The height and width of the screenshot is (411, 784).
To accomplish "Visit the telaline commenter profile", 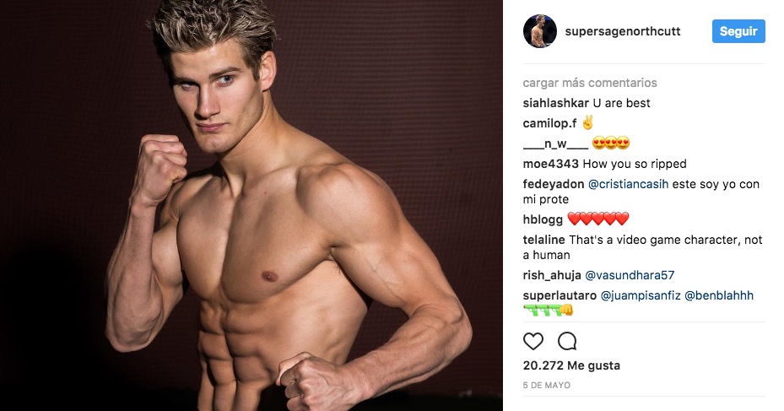I will (x=544, y=240).
